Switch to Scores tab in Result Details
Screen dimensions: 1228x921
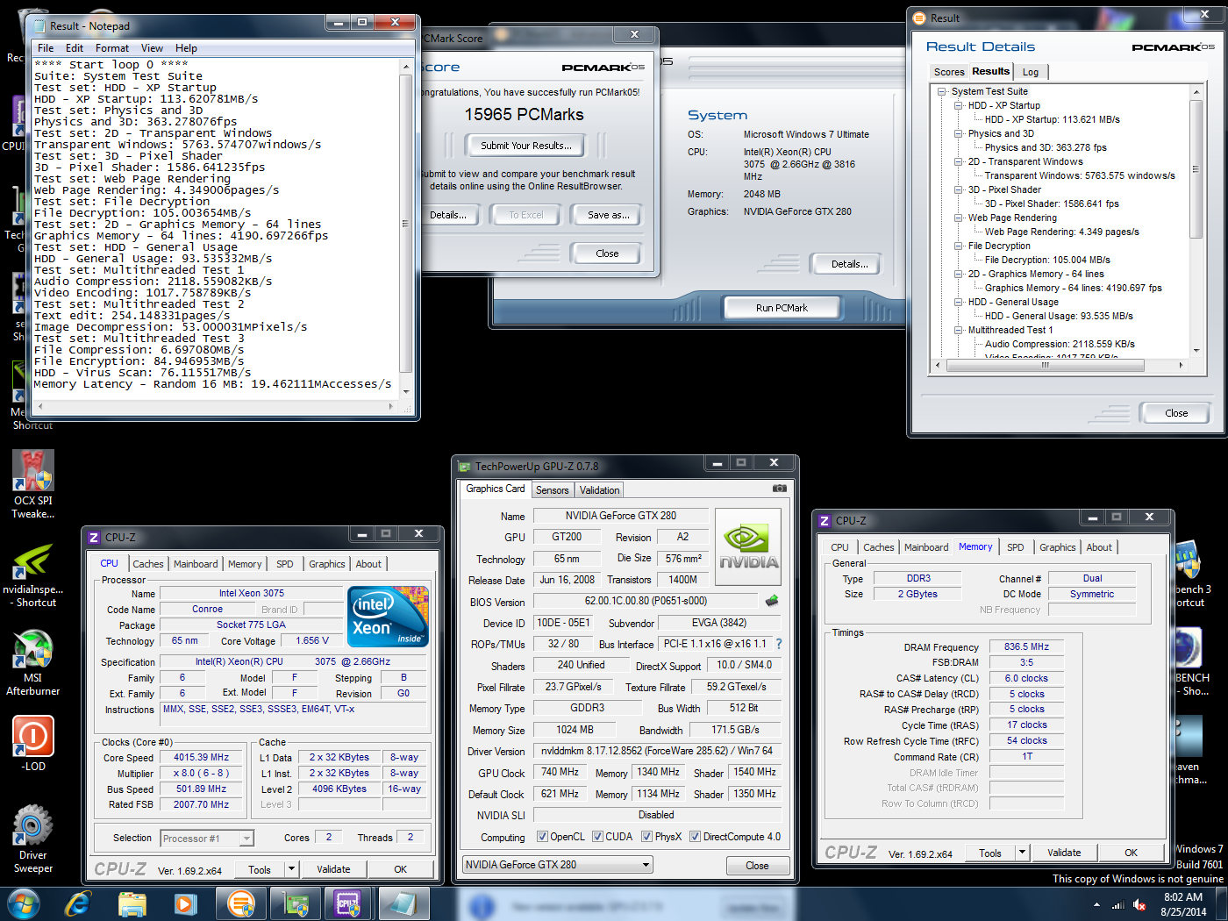click(x=949, y=72)
